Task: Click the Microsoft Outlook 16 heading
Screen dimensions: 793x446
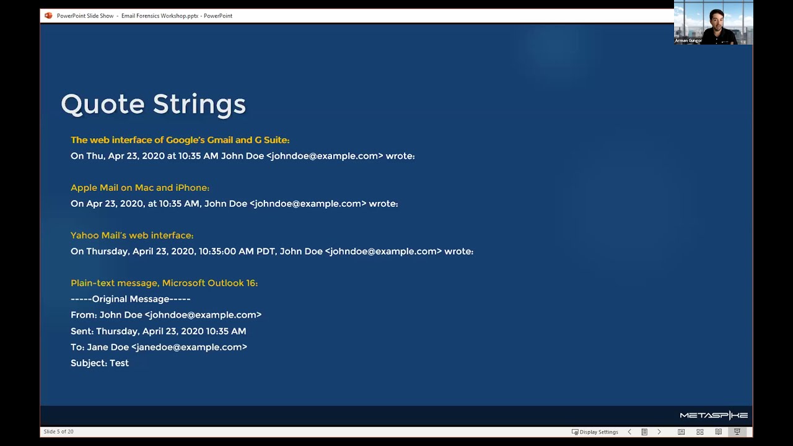Action: (164, 283)
